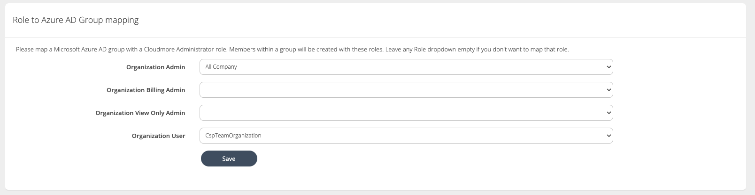
Task: Click the Organization User dropdown chevron arrow
Action: (x=609, y=136)
